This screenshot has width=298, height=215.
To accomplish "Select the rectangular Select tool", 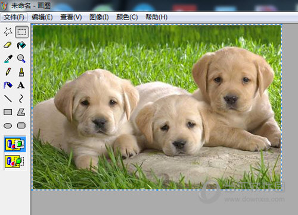I will click(x=21, y=31).
